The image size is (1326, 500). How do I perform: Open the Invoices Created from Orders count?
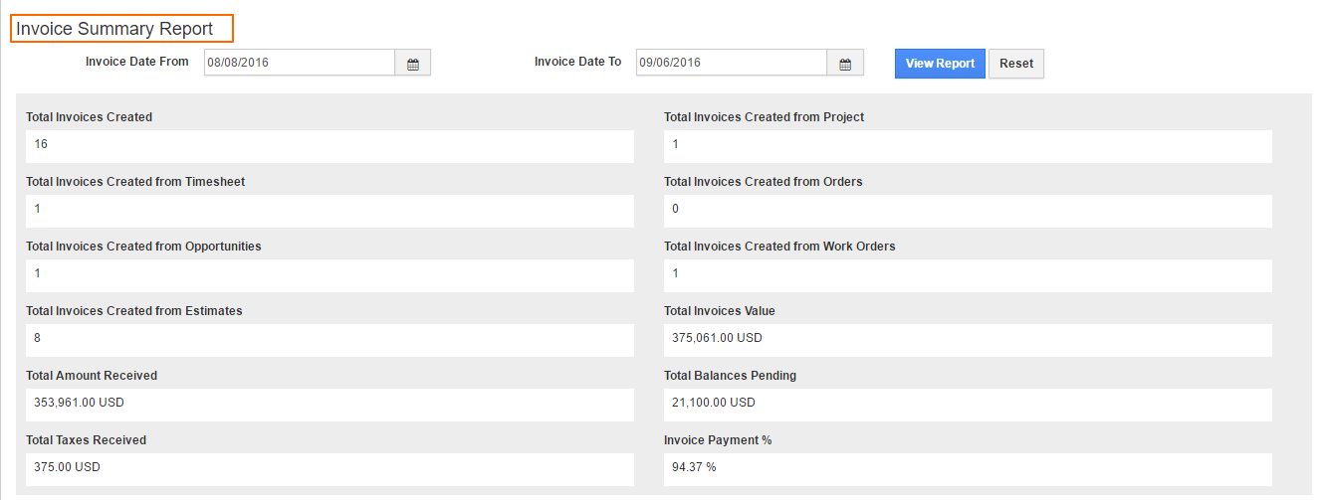(675, 209)
